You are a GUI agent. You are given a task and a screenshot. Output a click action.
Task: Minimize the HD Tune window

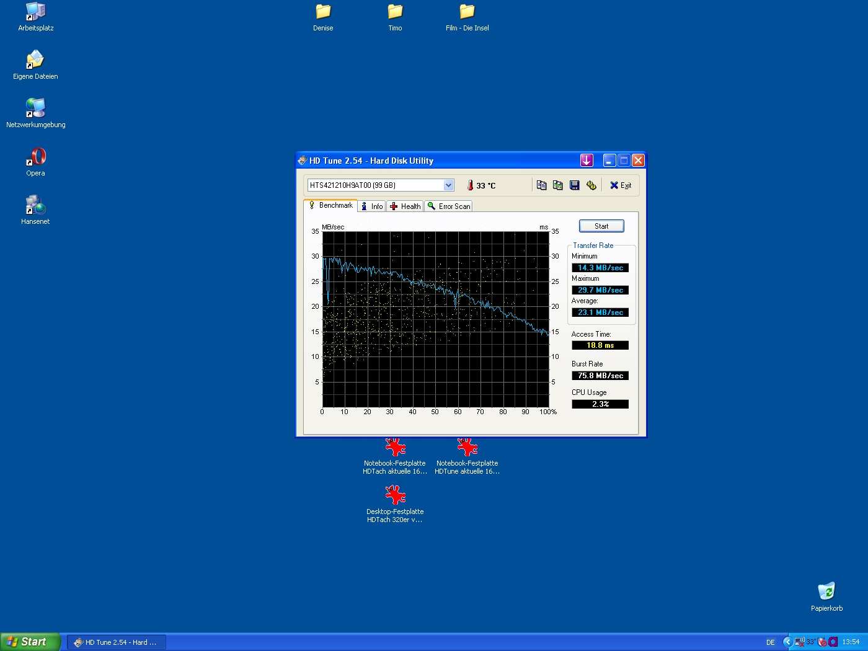coord(609,161)
